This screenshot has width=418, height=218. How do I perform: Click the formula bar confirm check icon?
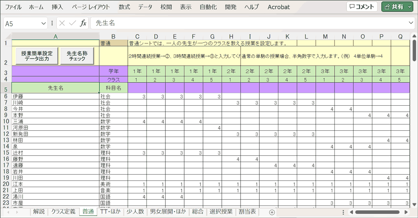73,23
